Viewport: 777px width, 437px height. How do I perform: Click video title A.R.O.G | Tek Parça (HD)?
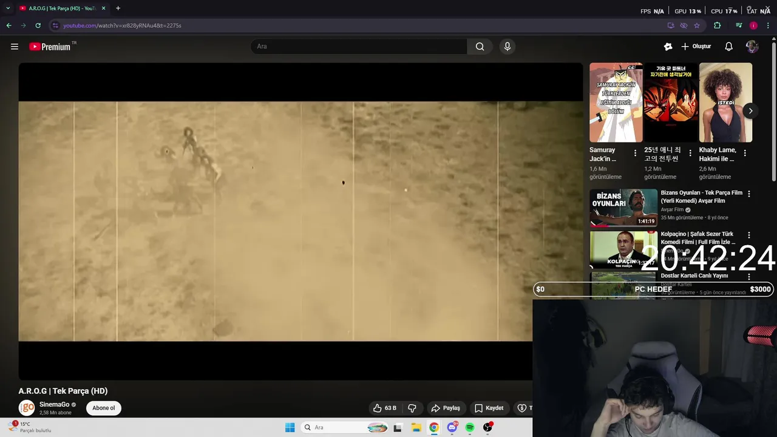(63, 391)
